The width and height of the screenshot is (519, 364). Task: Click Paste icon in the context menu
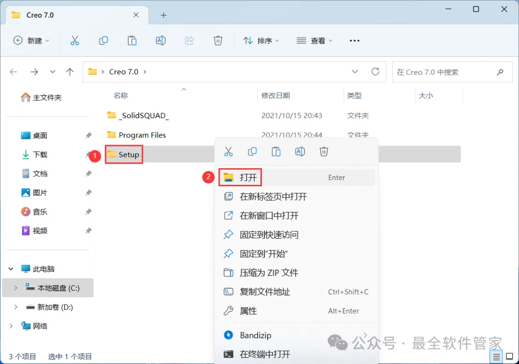coord(276,152)
